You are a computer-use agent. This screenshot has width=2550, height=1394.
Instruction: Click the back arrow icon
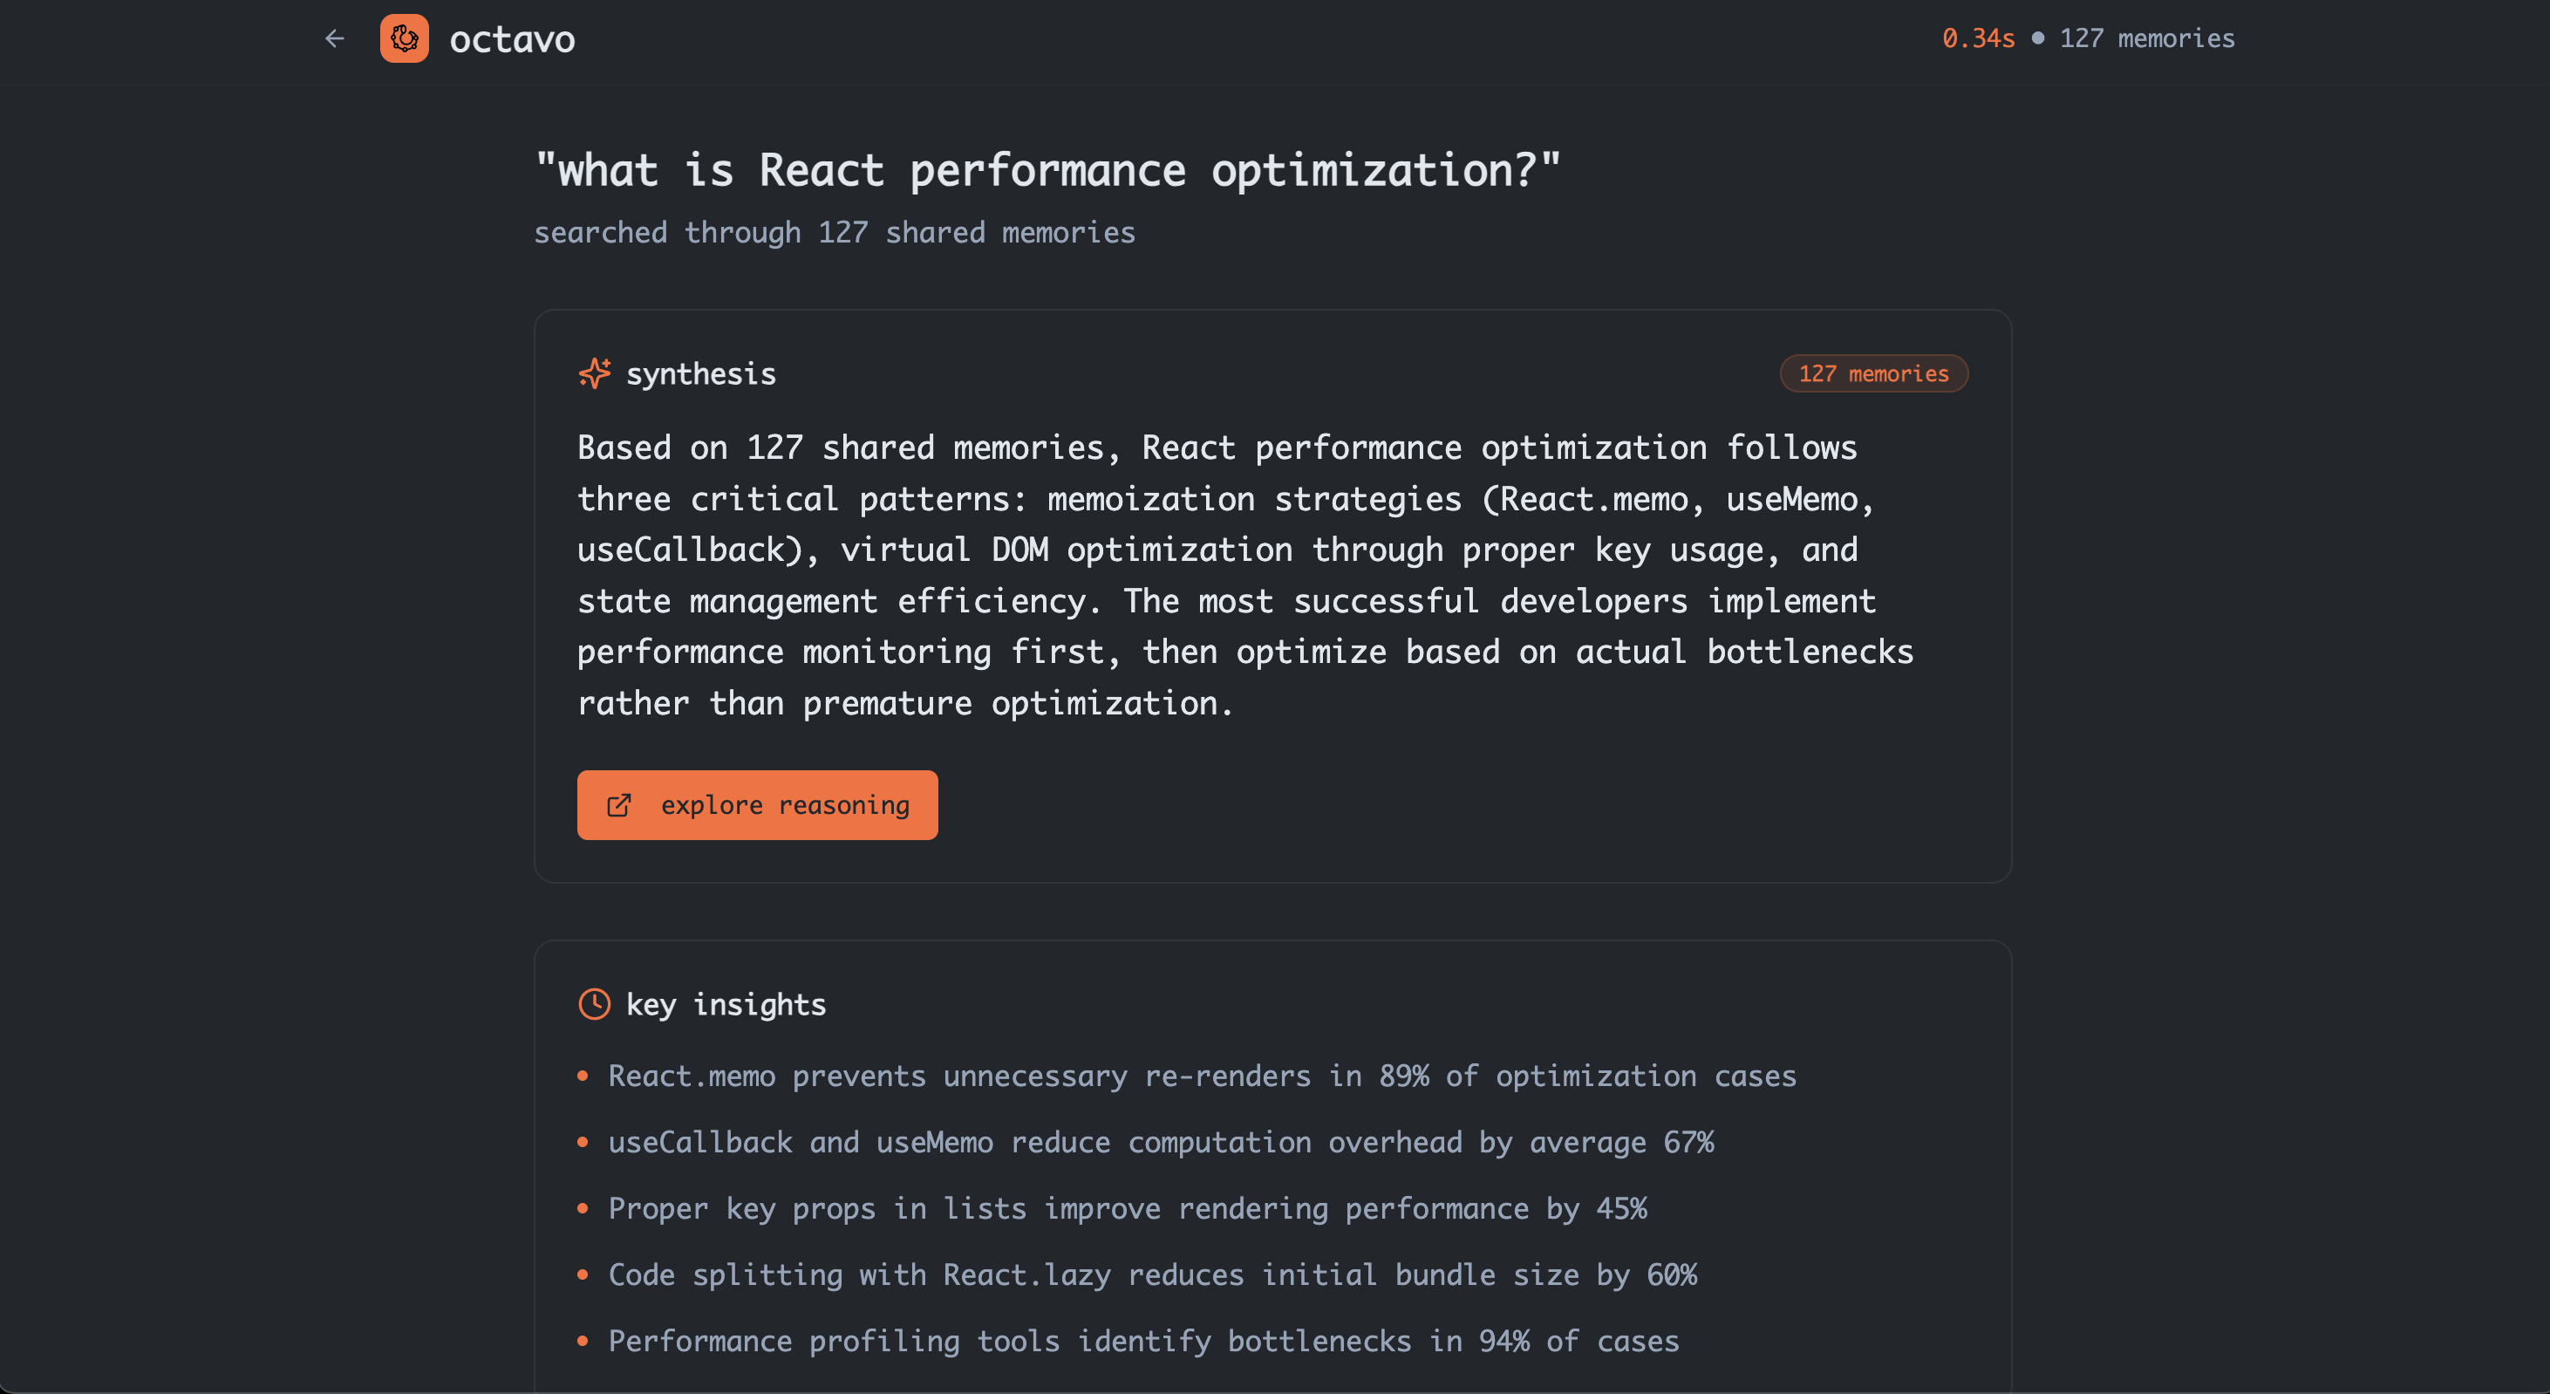(335, 38)
